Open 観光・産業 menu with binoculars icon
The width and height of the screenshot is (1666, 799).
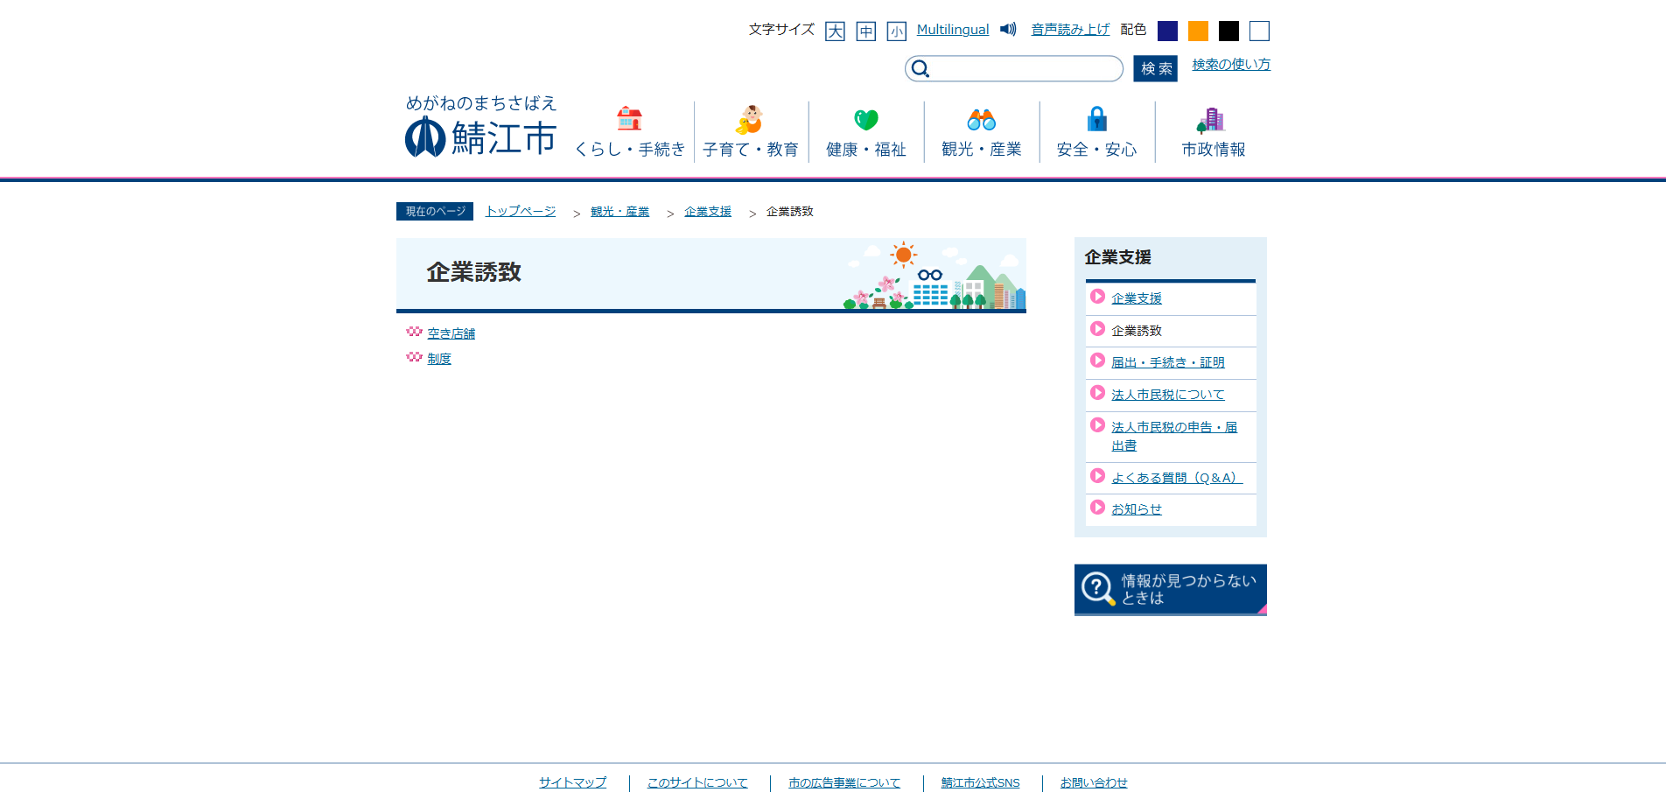click(982, 132)
